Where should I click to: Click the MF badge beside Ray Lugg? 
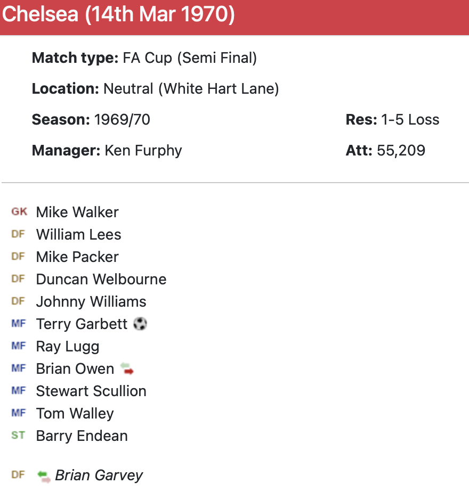(18, 346)
